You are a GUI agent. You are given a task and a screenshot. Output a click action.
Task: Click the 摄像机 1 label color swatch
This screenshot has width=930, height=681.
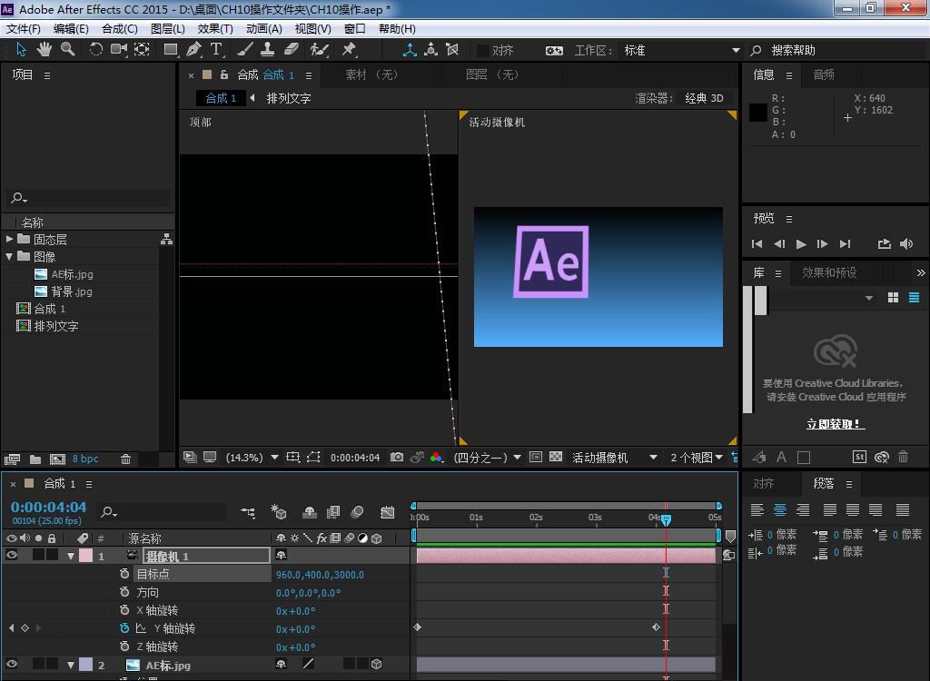pos(86,556)
